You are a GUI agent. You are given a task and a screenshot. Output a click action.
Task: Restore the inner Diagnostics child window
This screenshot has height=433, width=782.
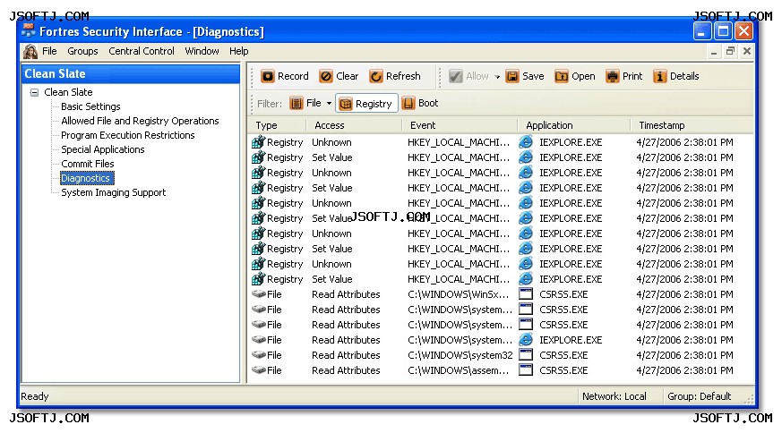(x=731, y=51)
